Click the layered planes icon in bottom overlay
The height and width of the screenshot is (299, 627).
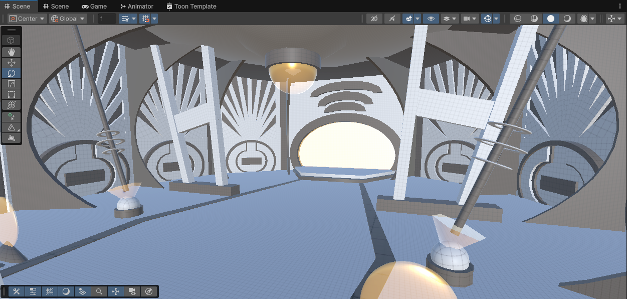(83, 291)
